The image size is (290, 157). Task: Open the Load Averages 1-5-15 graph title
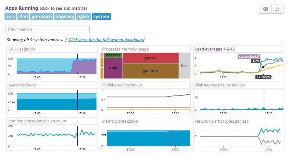(215, 49)
